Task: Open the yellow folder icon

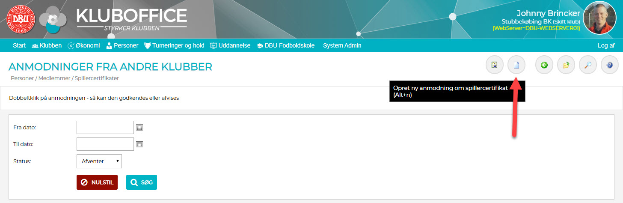Action: [x=566, y=66]
